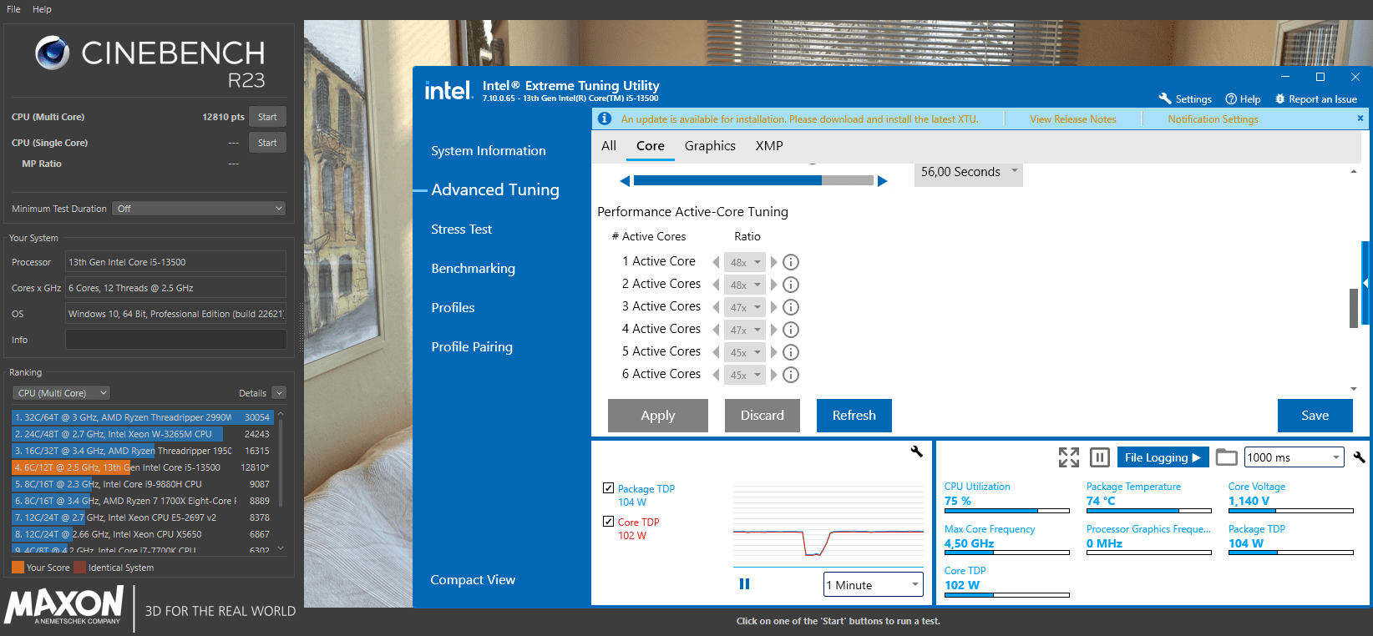Viewport: 1373px width, 636px height.
Task: Click the right arrow of the blue slider
Action: coord(883,180)
